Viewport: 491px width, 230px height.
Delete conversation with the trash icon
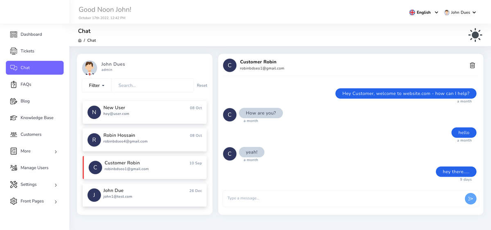pyautogui.click(x=472, y=65)
